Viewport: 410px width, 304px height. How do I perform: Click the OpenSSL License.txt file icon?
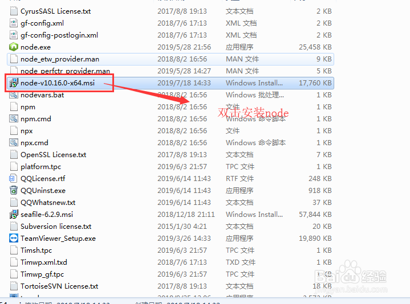pos(14,155)
